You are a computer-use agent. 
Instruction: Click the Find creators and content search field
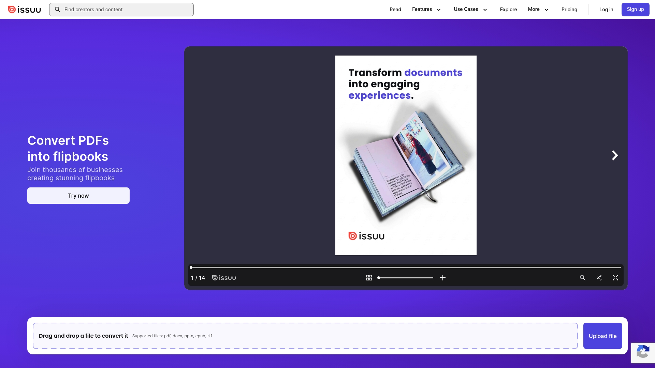121,10
